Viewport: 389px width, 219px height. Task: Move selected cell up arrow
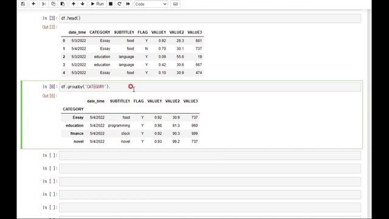click(74, 4)
